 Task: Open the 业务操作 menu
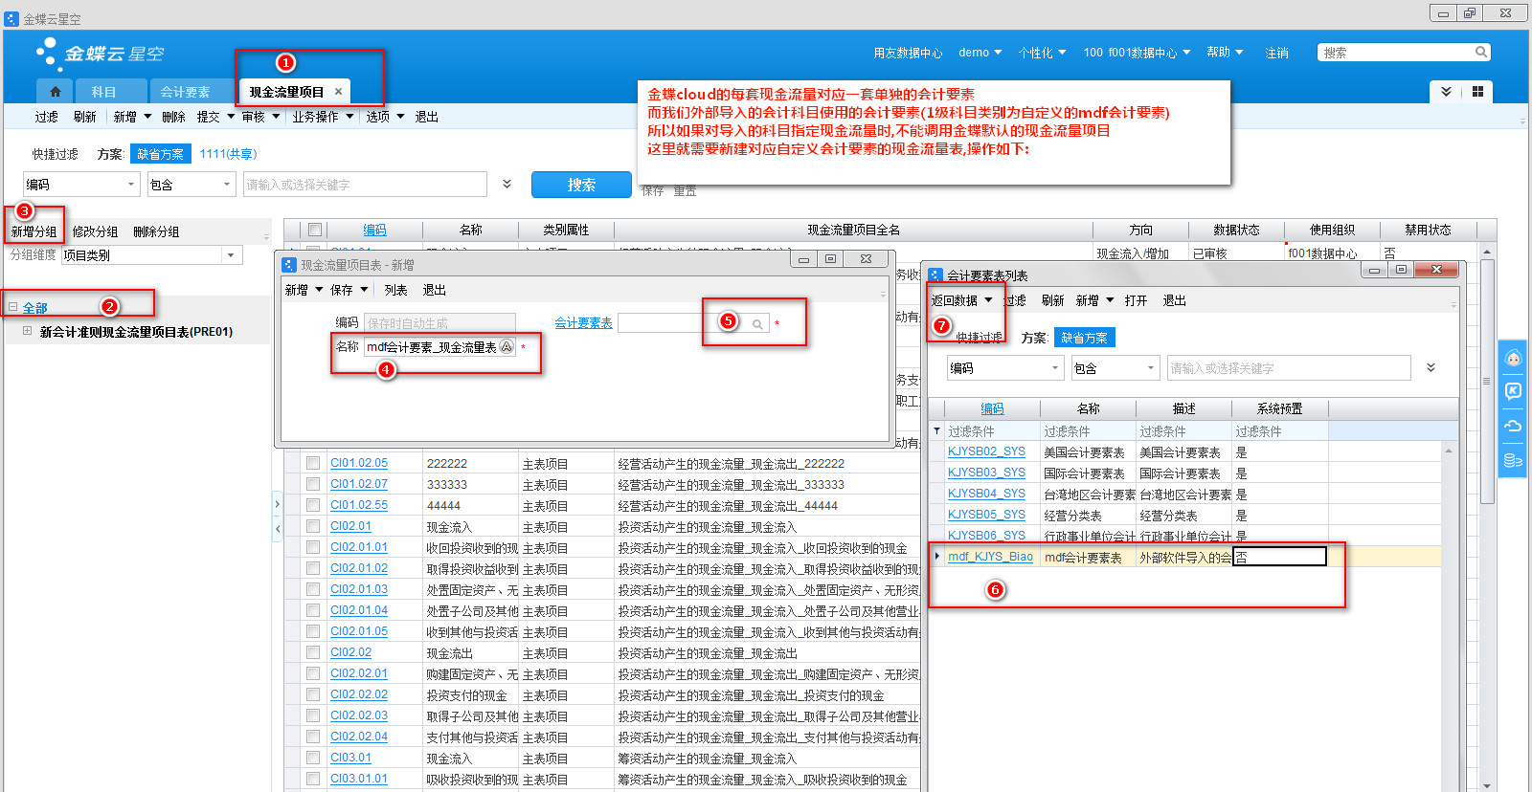[x=323, y=117]
